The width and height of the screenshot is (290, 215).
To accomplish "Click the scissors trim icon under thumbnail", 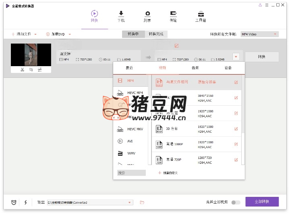I will [23, 70].
